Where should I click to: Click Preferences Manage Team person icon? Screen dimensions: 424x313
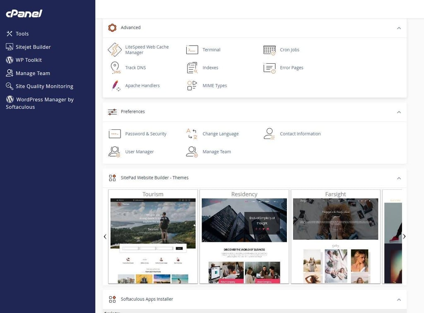tap(192, 152)
